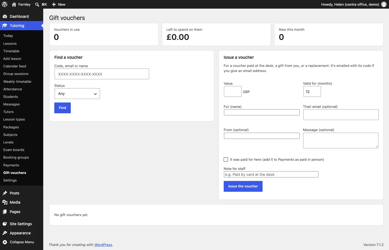Click the WordPress logo icon
This screenshot has height=250, width=389.
[5, 4]
